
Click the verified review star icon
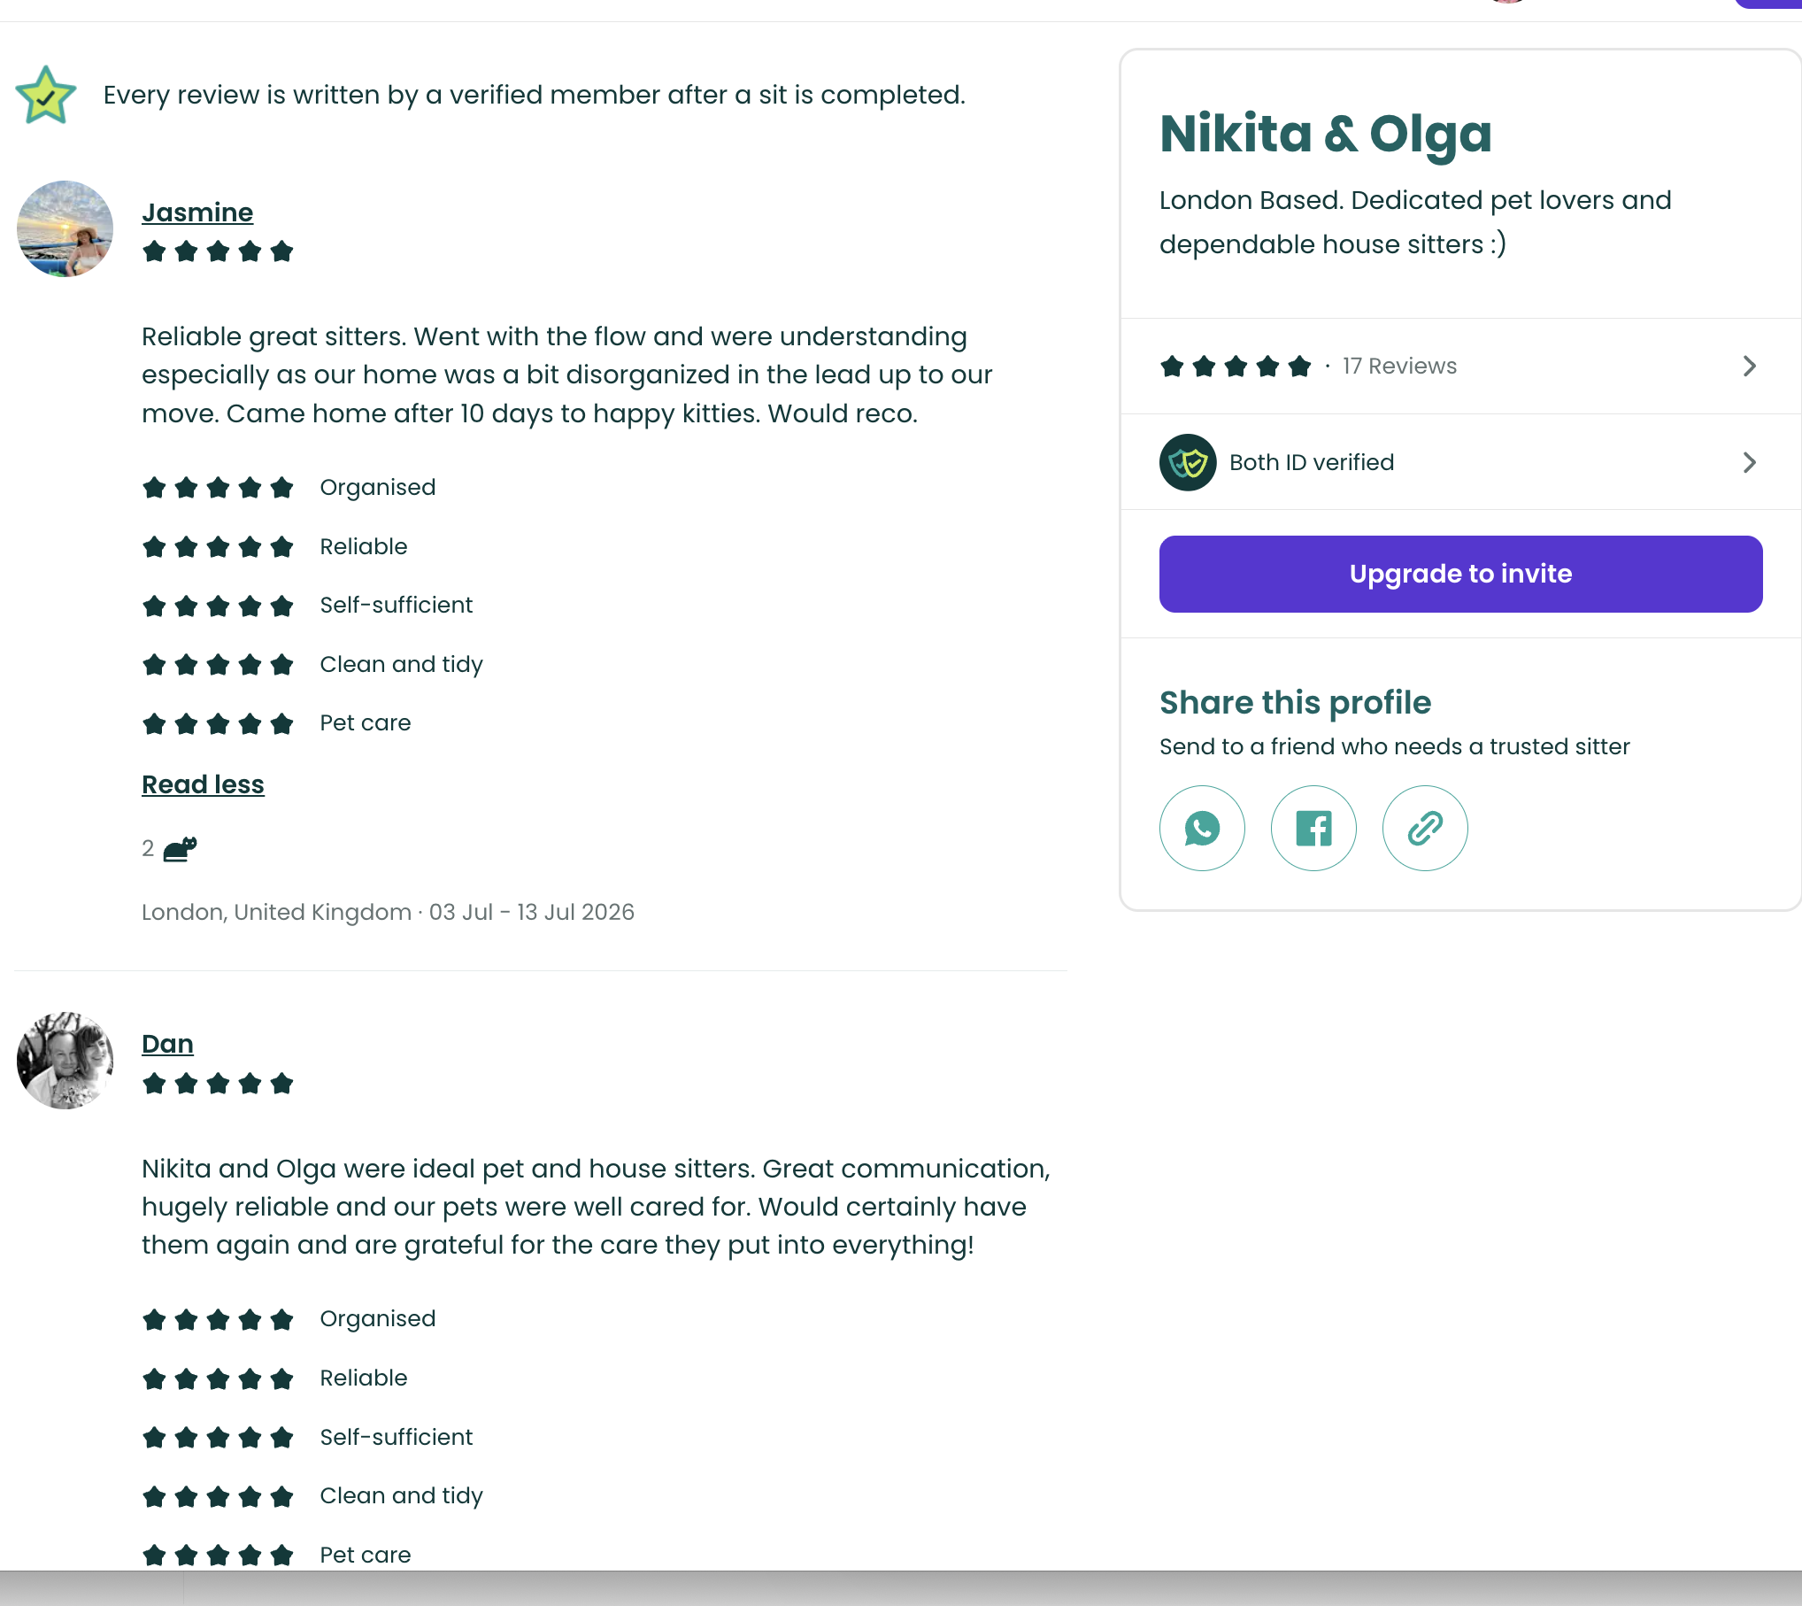46,95
